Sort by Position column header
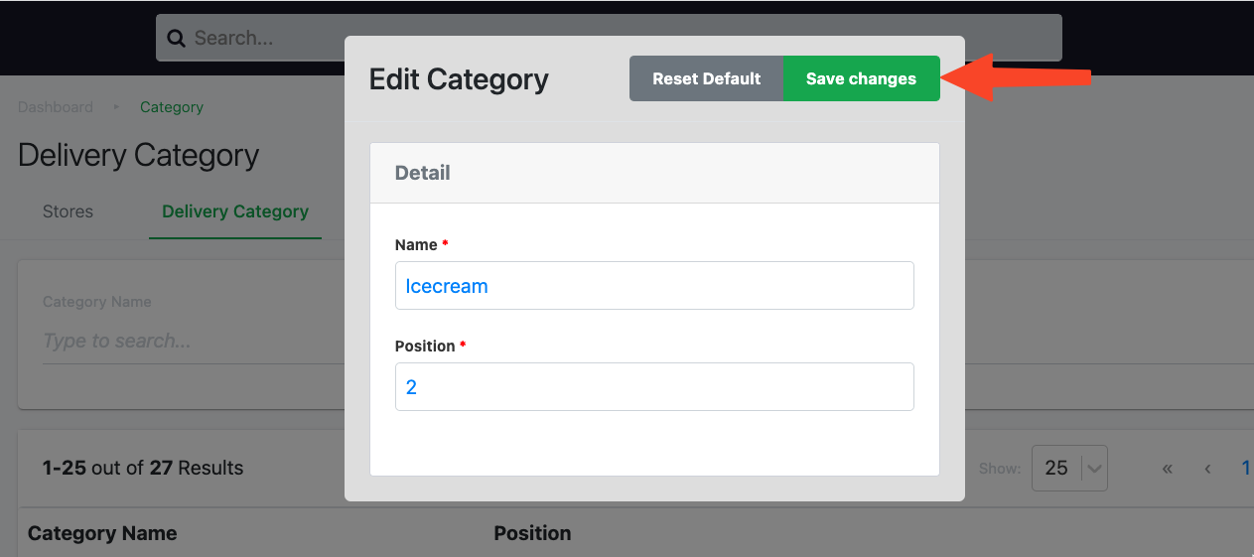This screenshot has height=557, width=1254. (532, 533)
